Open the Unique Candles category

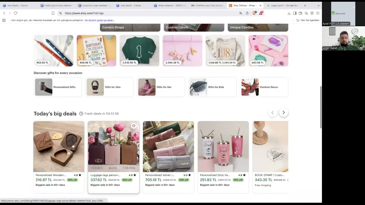(258, 27)
